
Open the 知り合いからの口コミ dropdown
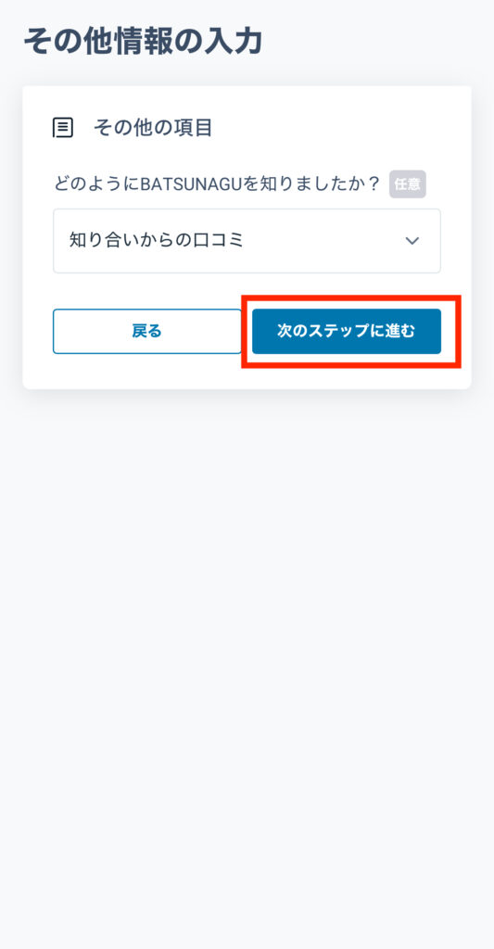[x=247, y=241]
